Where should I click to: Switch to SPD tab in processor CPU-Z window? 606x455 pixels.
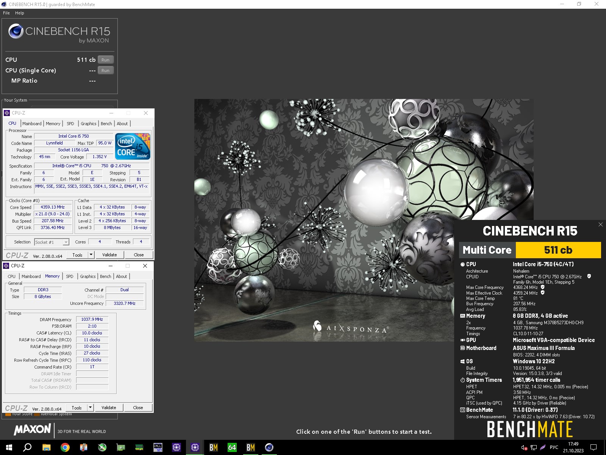pyautogui.click(x=70, y=124)
